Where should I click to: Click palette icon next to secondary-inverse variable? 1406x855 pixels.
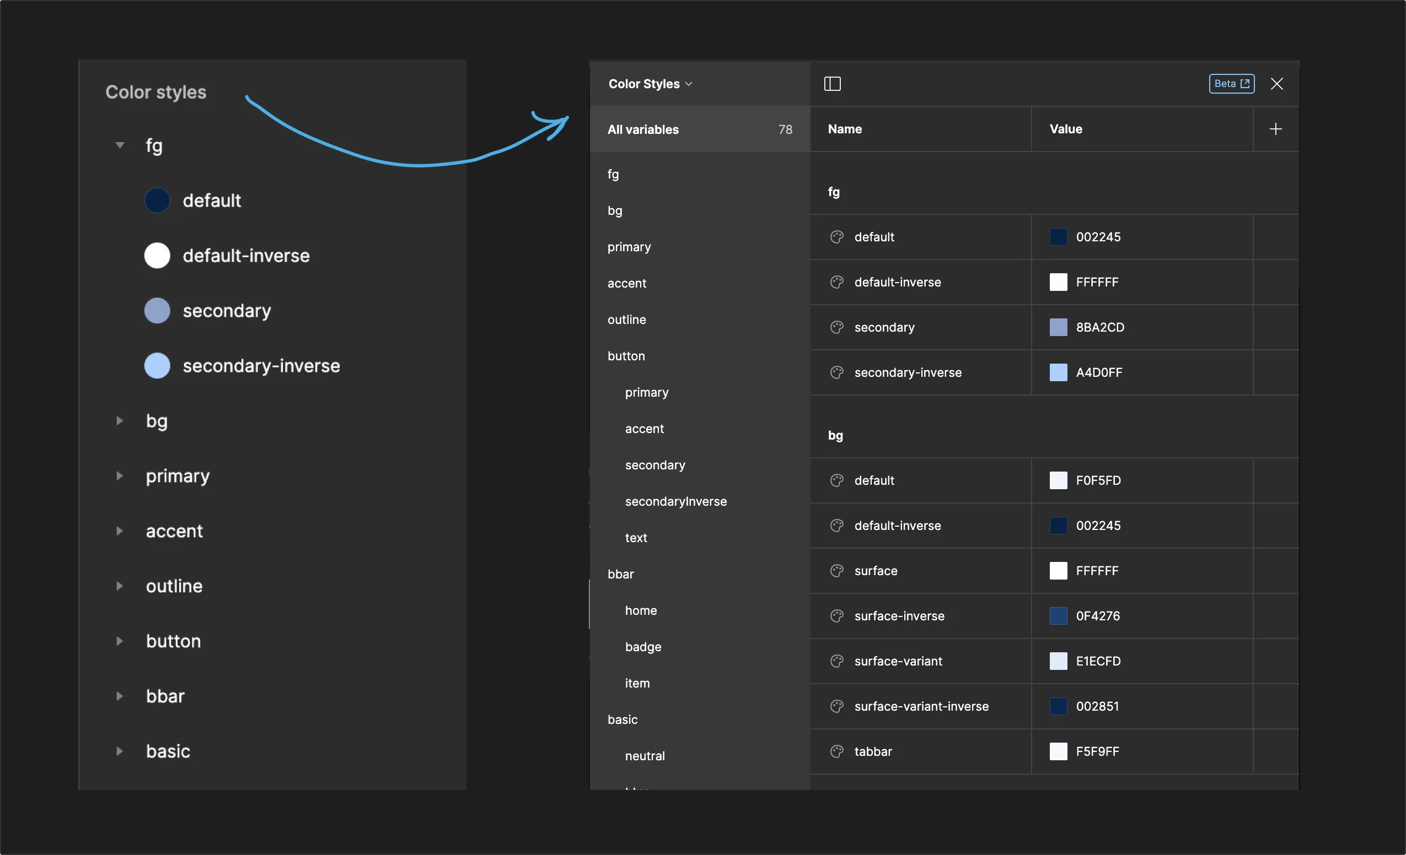(836, 373)
